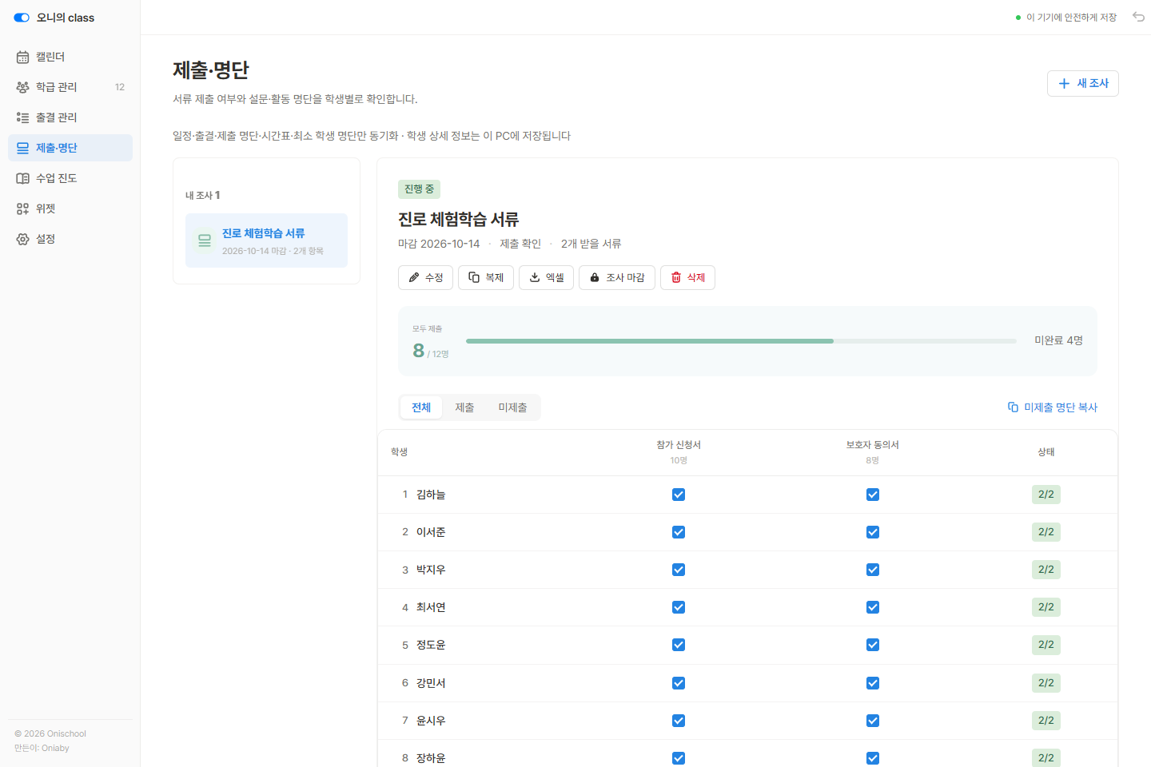The image size is (1151, 767).
Task: Select the 제출·명단 sidebar icon
Action: (x=22, y=148)
